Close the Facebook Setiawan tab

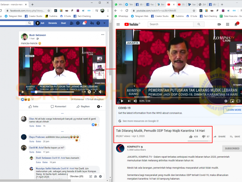(x=26, y=5)
